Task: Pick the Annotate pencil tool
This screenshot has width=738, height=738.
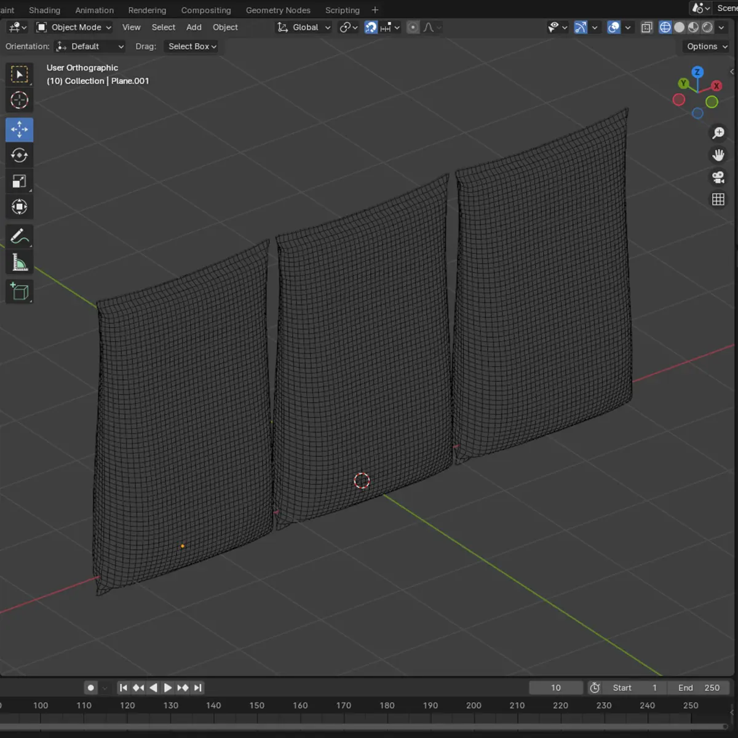Action: 20,237
